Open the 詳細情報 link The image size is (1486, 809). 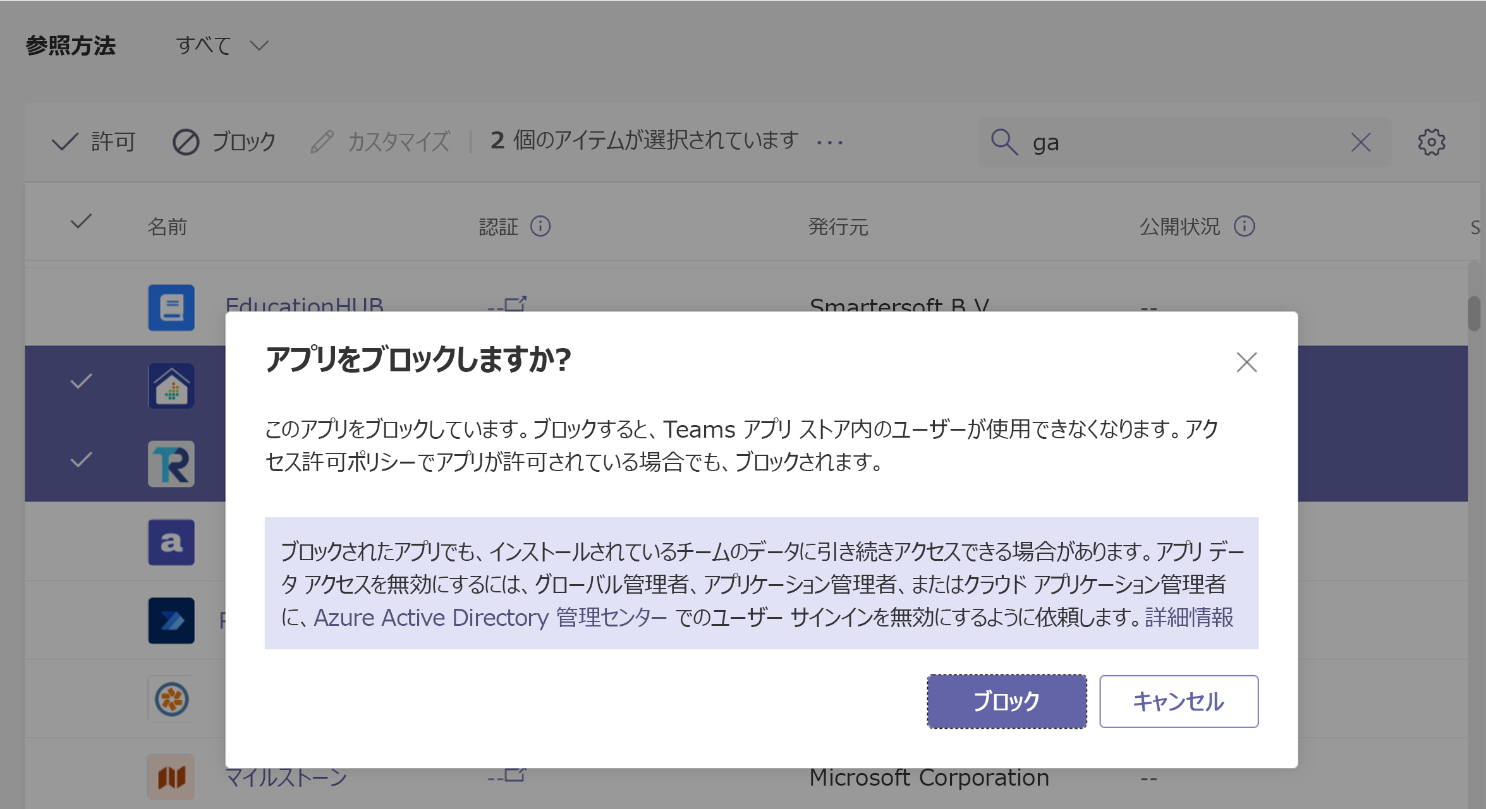click(x=1189, y=617)
